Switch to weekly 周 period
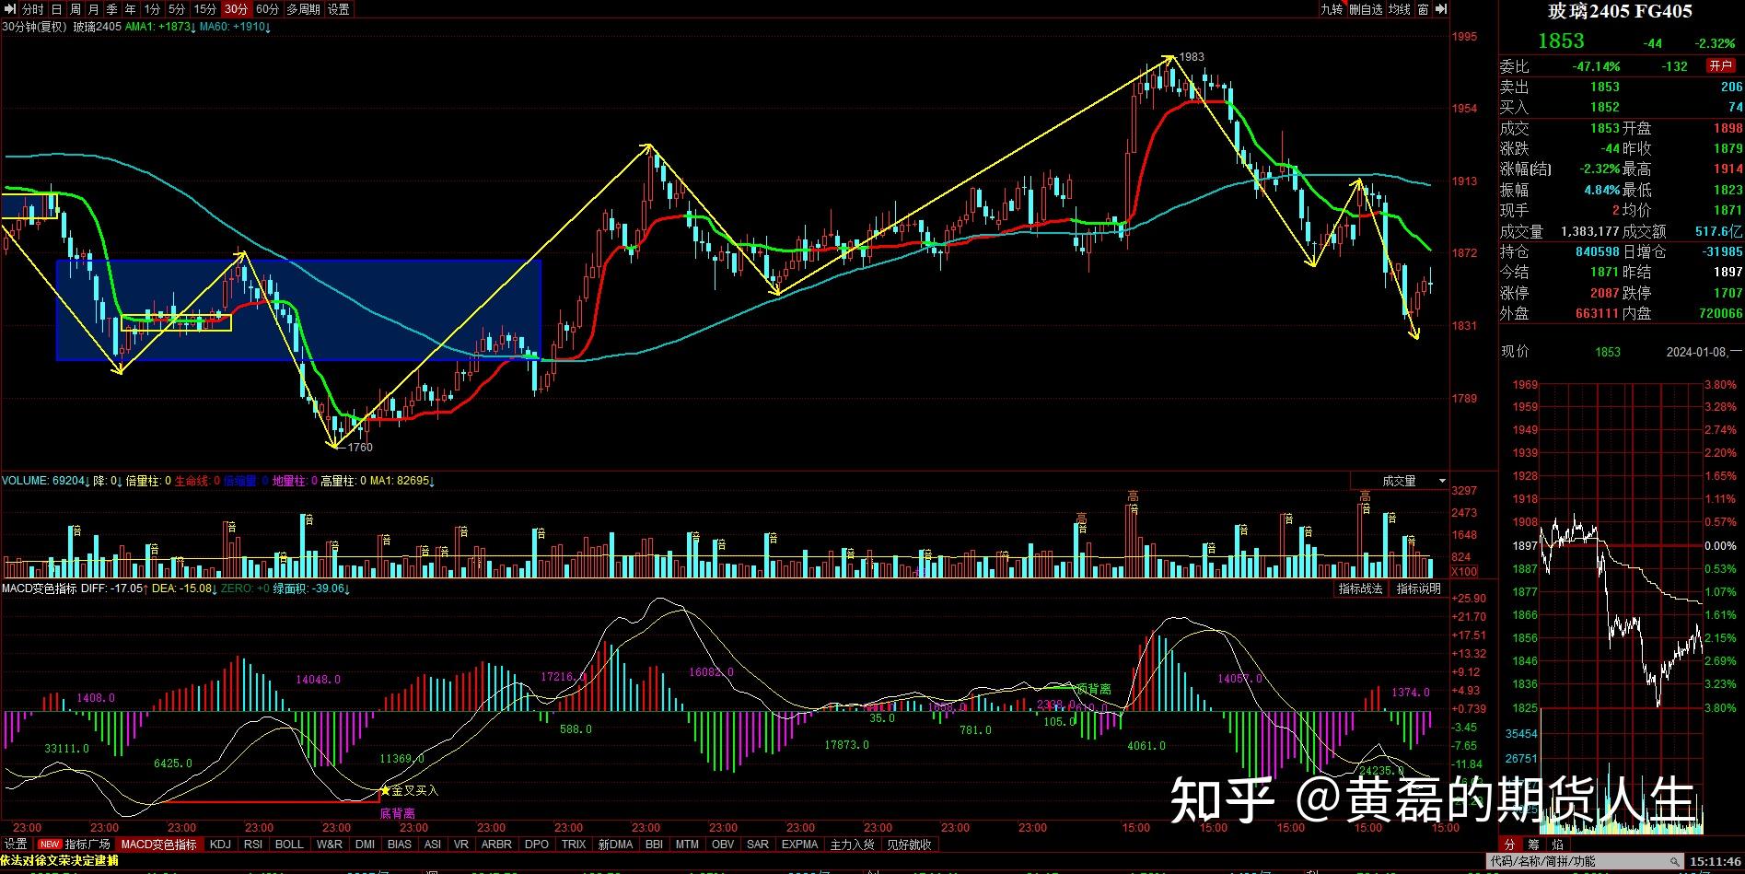 click(x=76, y=9)
